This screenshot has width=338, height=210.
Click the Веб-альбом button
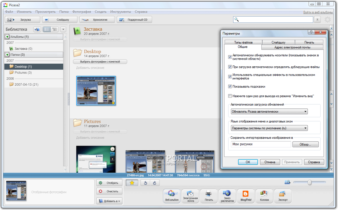pos(172,196)
